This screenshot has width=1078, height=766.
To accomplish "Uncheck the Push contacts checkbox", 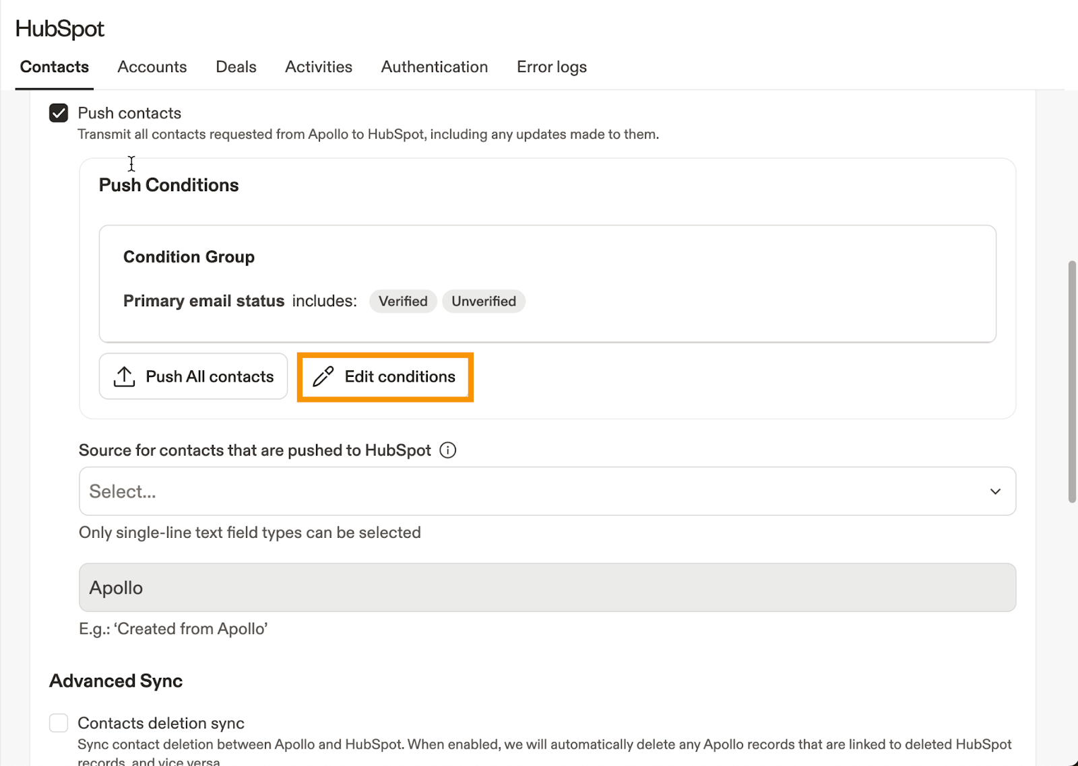I will point(59,113).
